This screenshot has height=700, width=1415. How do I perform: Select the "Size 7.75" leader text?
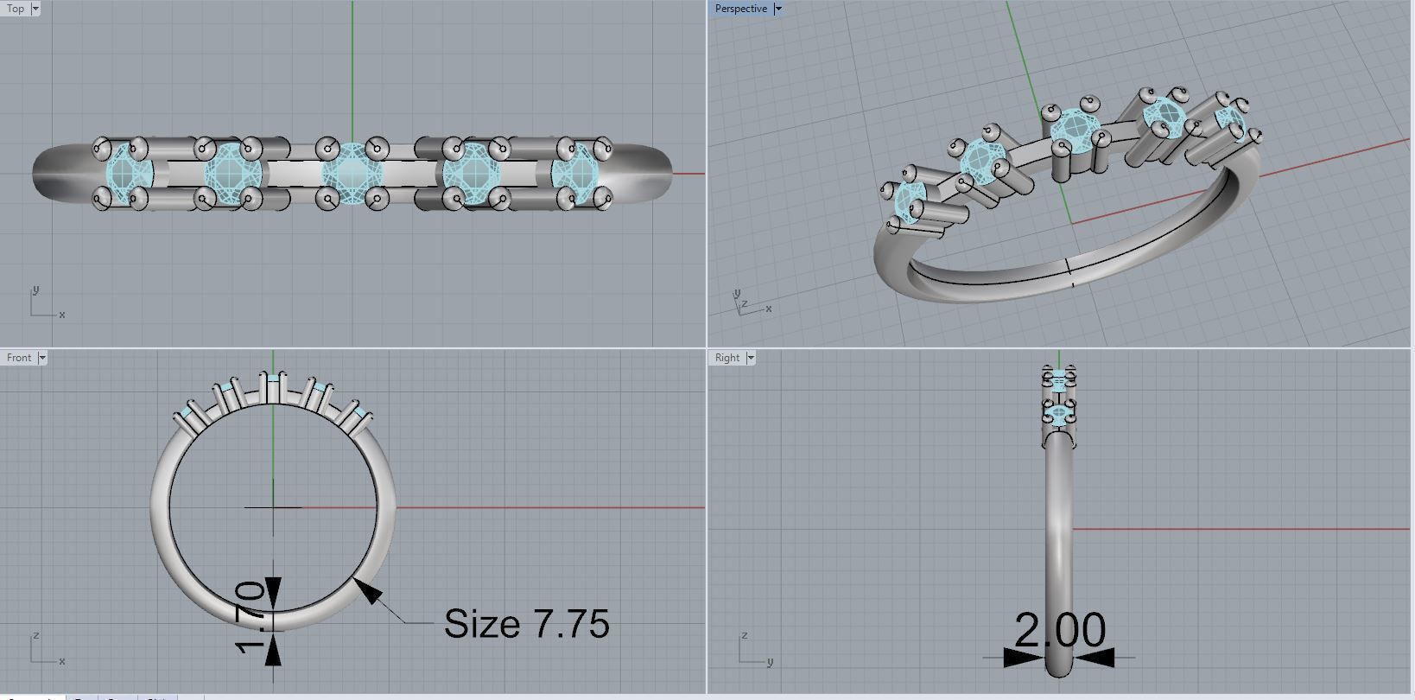526,623
